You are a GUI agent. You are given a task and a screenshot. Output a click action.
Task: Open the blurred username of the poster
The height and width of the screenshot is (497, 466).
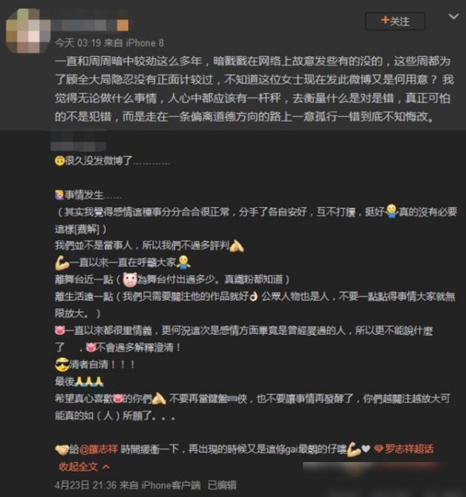[92, 25]
